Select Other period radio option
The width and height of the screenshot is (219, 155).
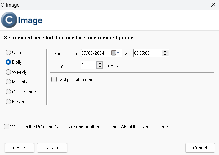point(8,92)
